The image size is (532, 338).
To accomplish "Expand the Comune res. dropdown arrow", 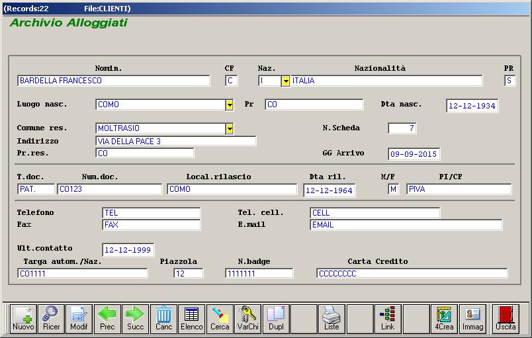I will 230,128.
